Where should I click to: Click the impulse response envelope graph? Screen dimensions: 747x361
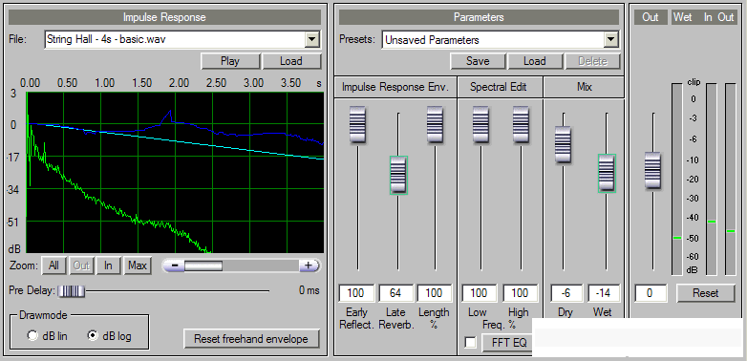pos(176,173)
